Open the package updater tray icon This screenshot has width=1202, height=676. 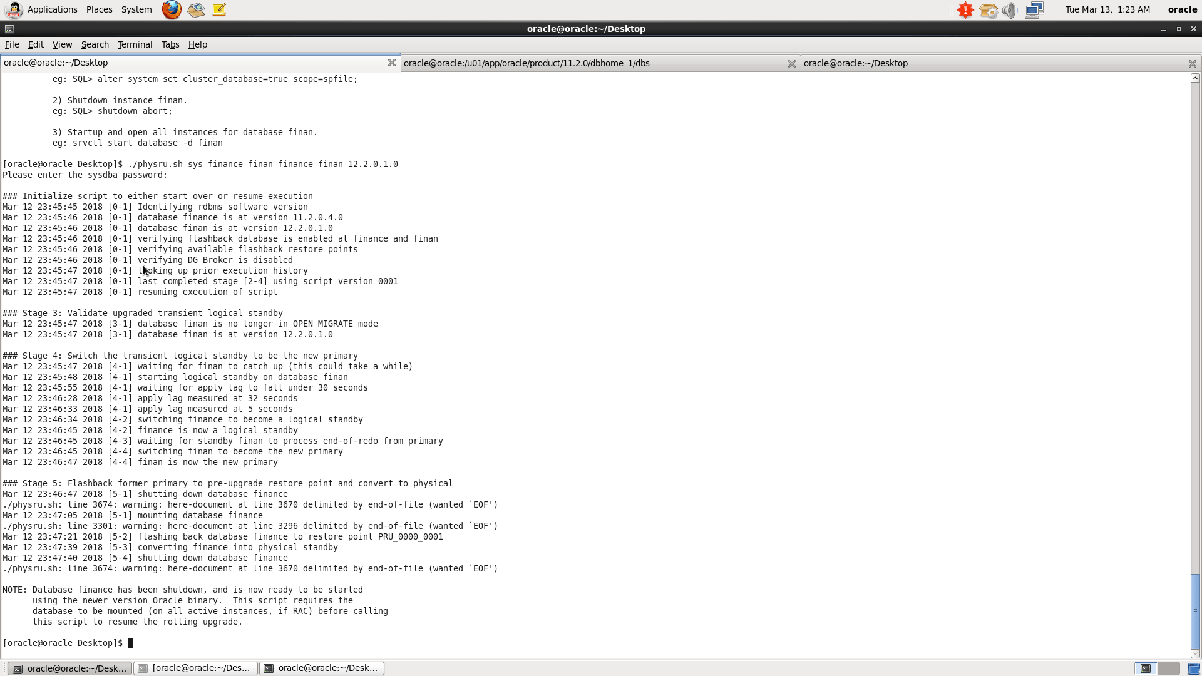click(988, 10)
